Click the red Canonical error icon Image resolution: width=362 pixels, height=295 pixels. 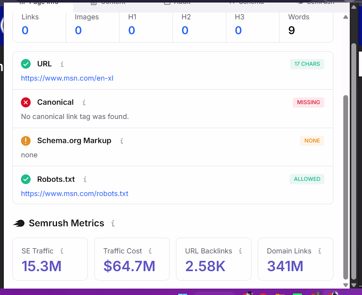[x=26, y=102]
